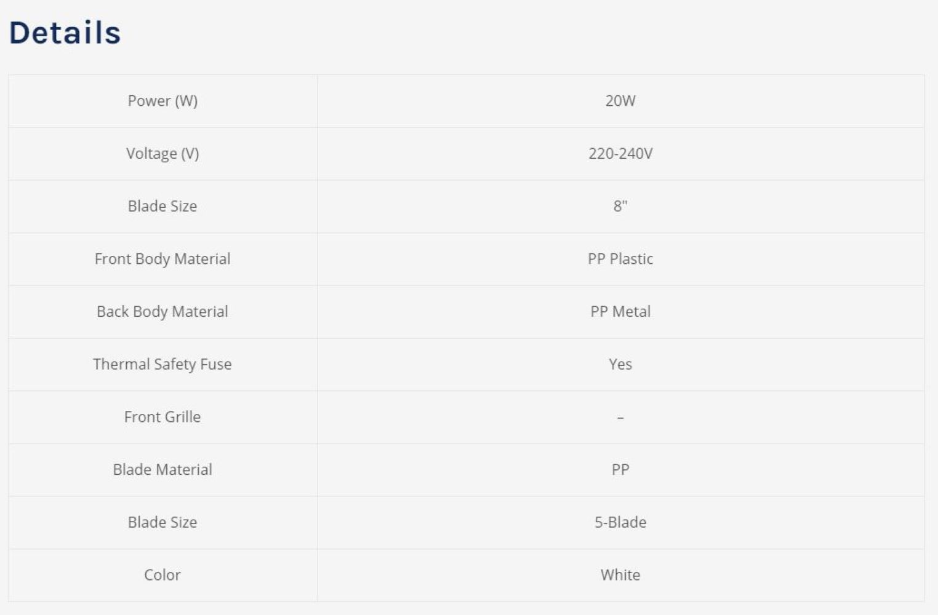Select the Color label cell

pos(162,575)
